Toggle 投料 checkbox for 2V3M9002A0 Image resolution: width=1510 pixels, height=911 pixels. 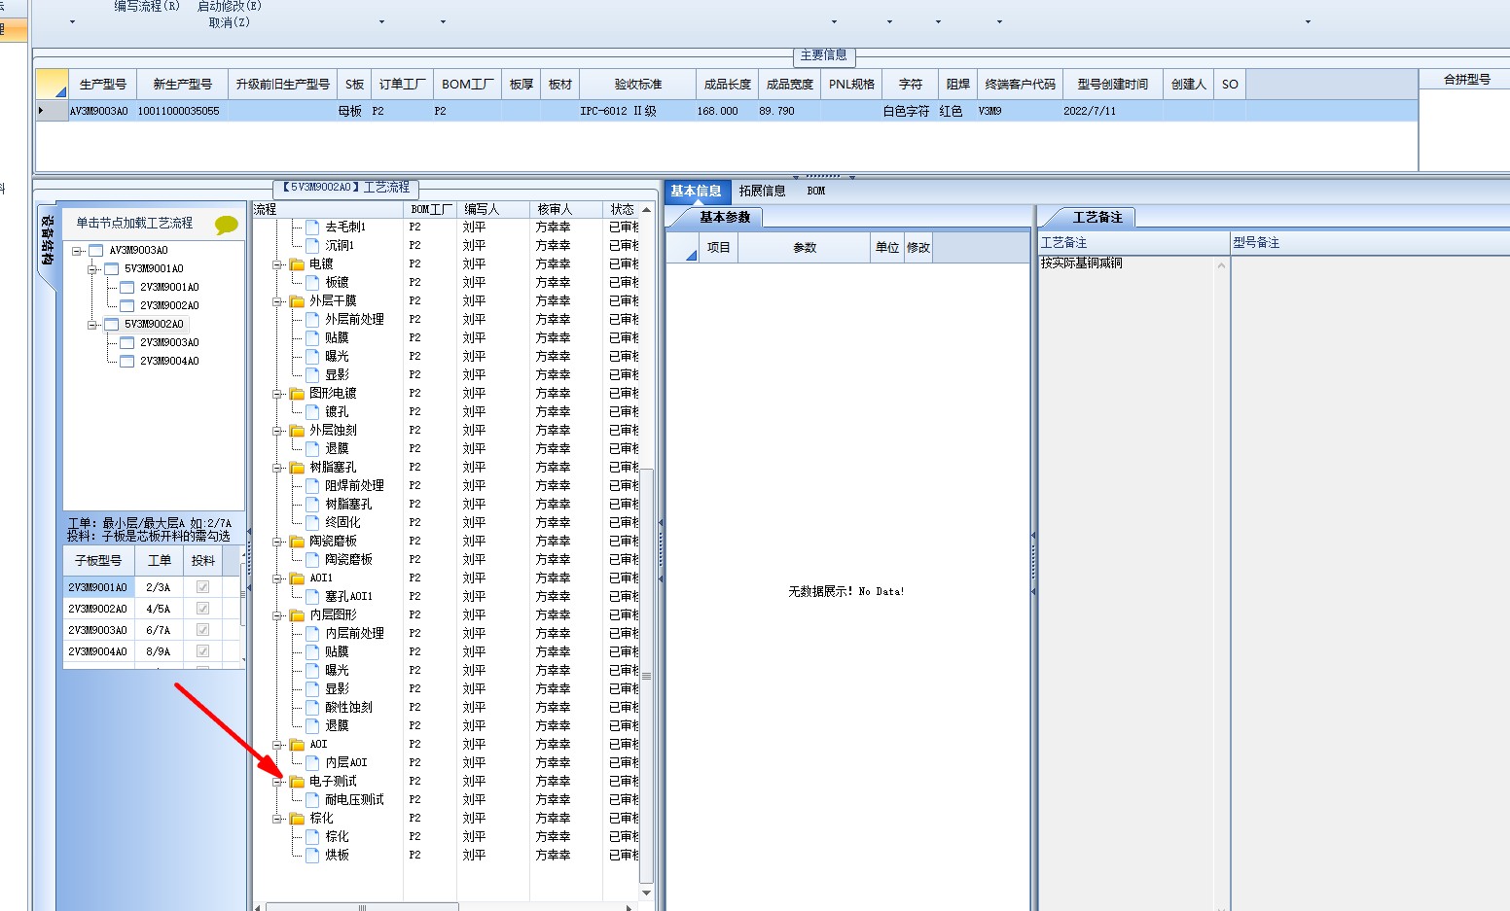(x=202, y=609)
